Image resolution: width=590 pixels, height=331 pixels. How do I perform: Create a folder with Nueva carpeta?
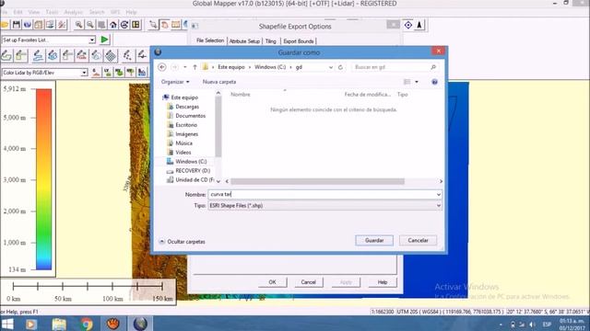219,82
